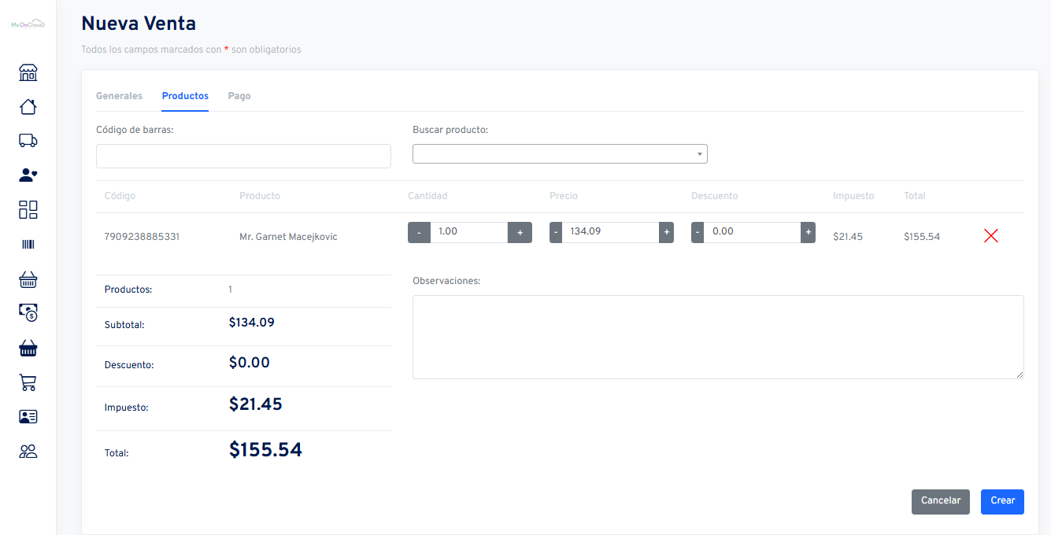Screen dimensions: 1051x535
Task: Increase Cantidad with the plus button
Action: pos(520,233)
